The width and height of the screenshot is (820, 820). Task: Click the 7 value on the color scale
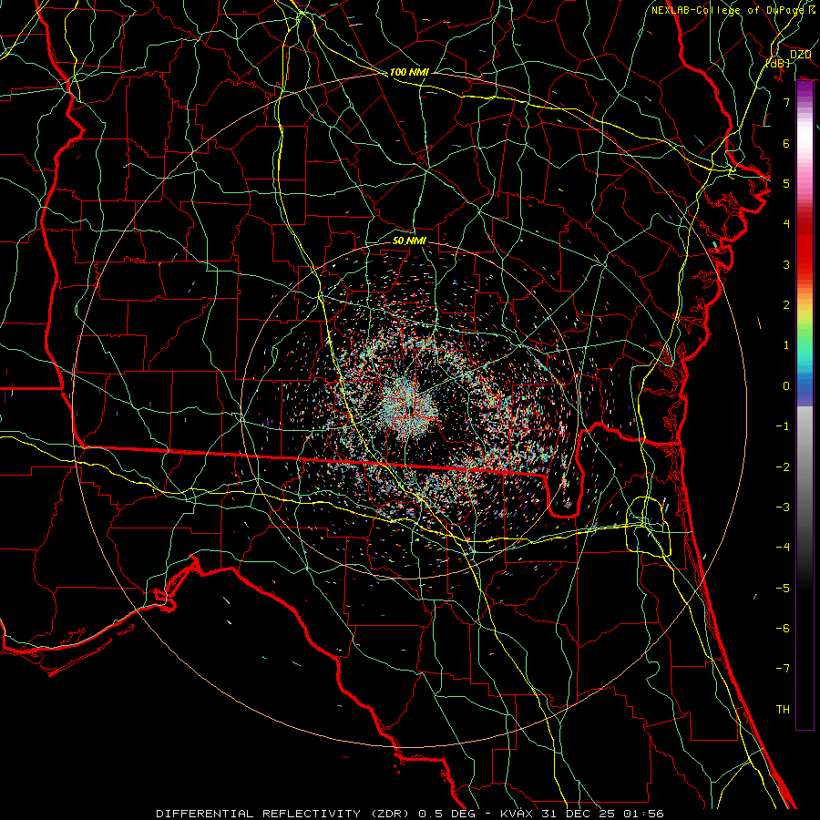pyautogui.click(x=786, y=102)
